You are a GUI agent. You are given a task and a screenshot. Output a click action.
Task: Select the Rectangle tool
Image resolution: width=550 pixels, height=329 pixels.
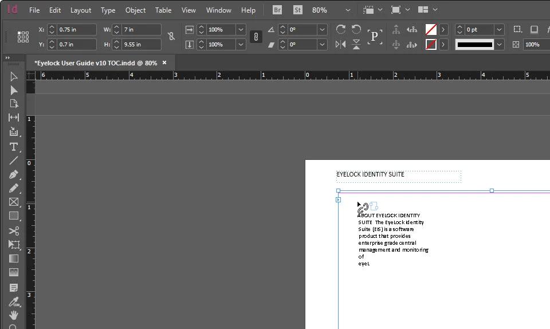[14, 216]
